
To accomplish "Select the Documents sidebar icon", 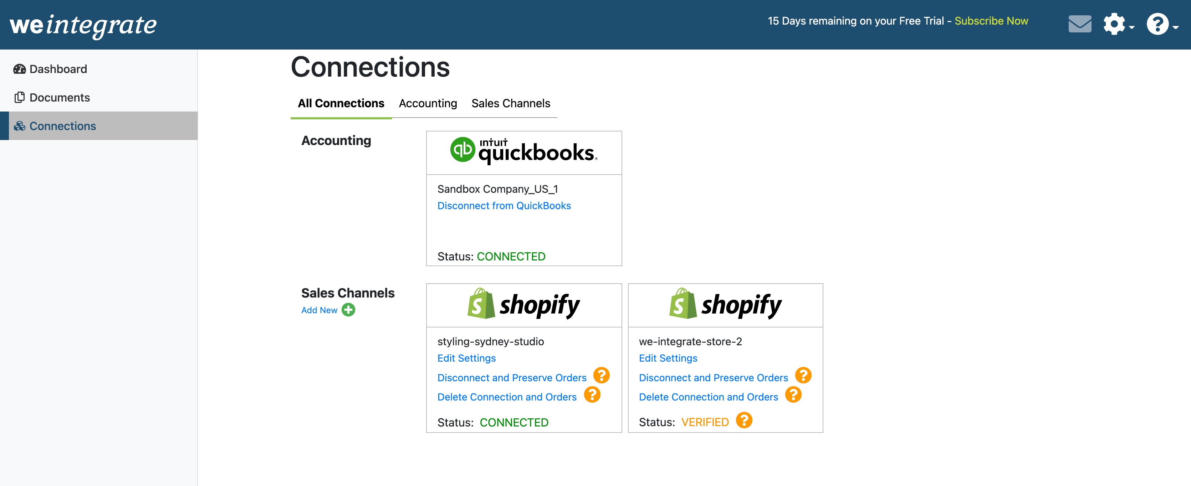I will [20, 97].
